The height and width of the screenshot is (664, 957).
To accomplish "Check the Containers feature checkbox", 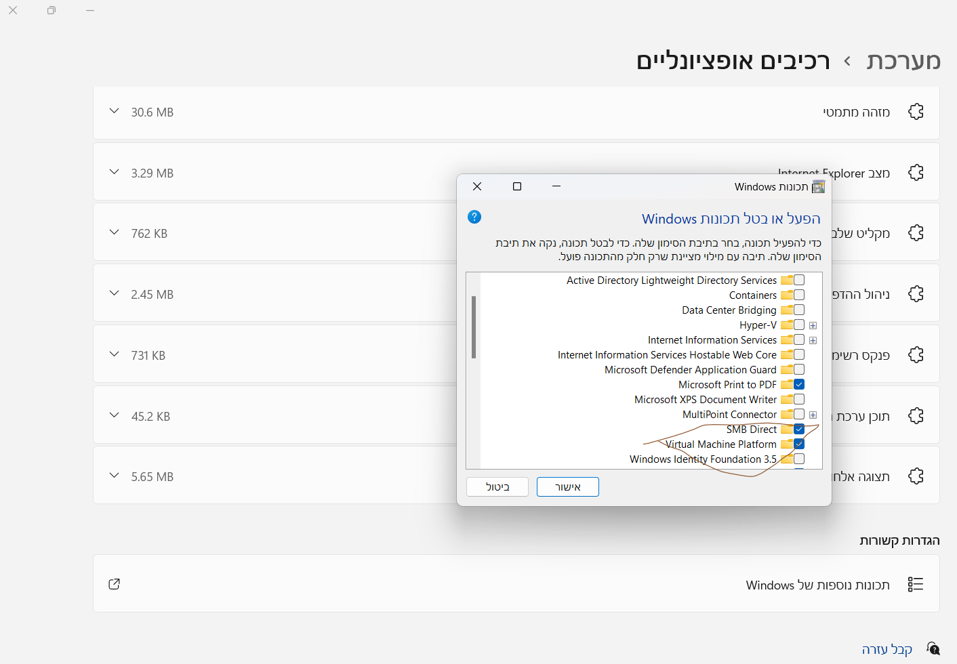I will pos(799,295).
